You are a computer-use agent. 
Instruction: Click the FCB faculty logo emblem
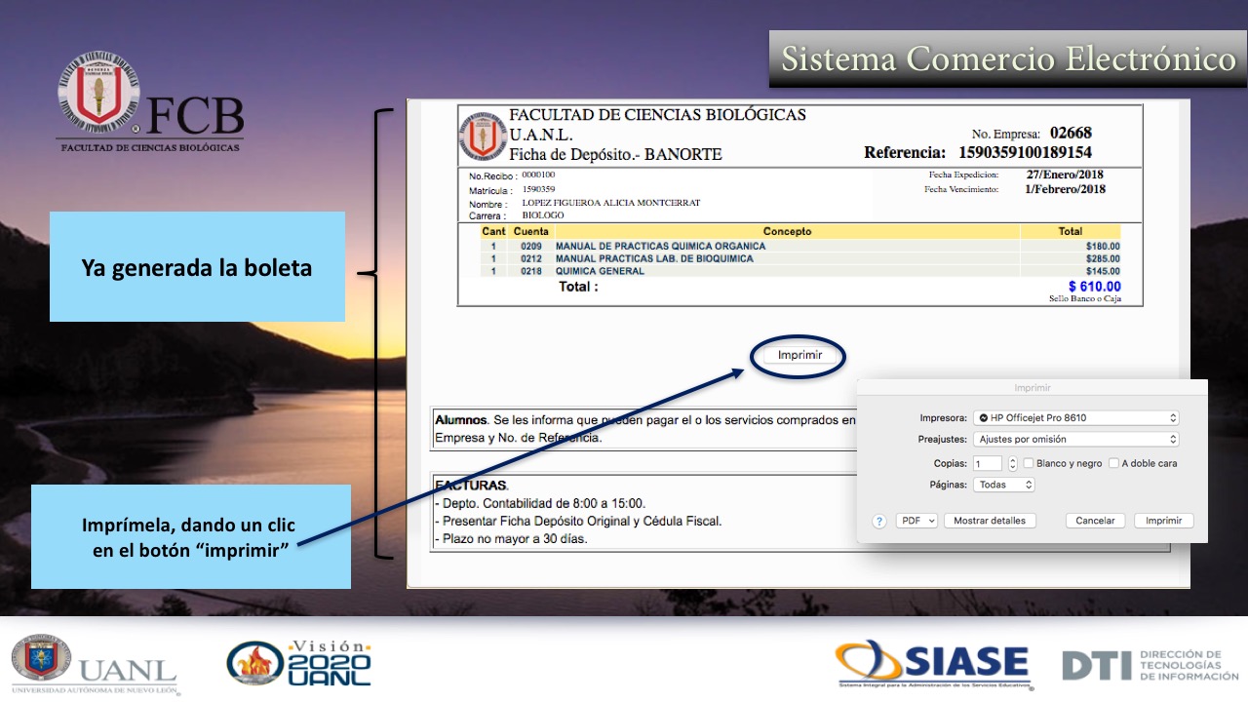tap(97, 93)
